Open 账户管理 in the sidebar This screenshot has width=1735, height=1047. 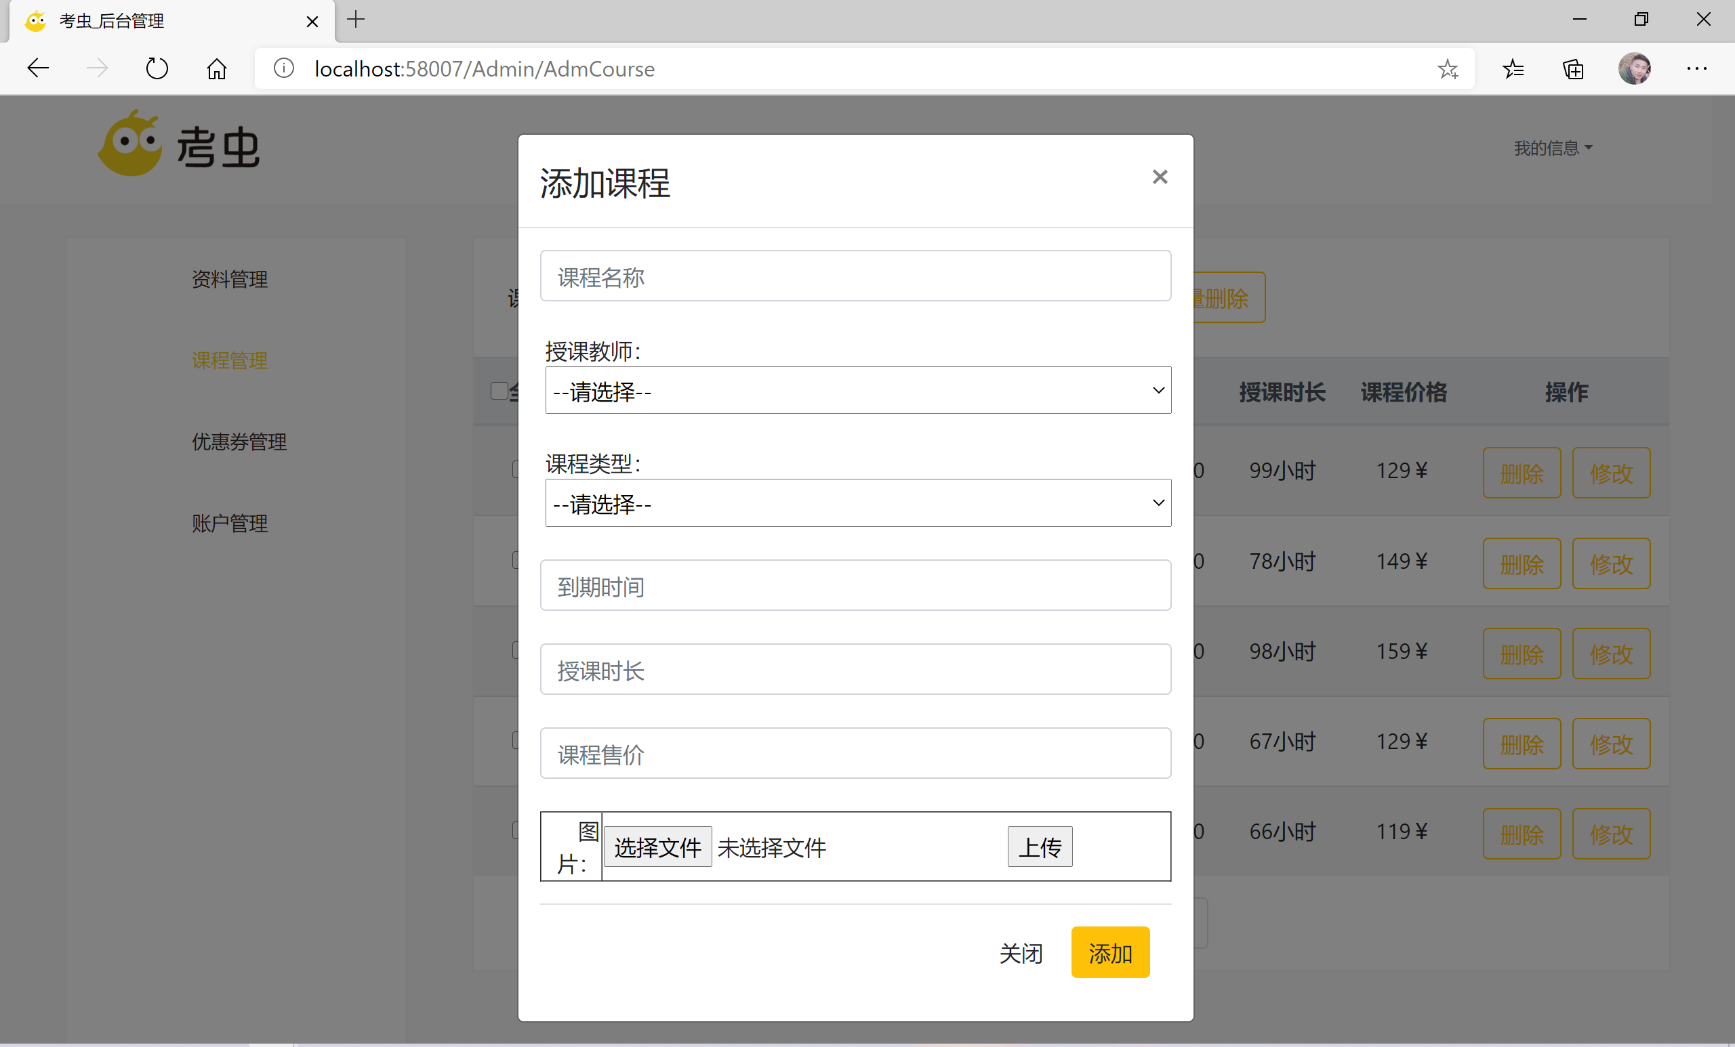(230, 523)
